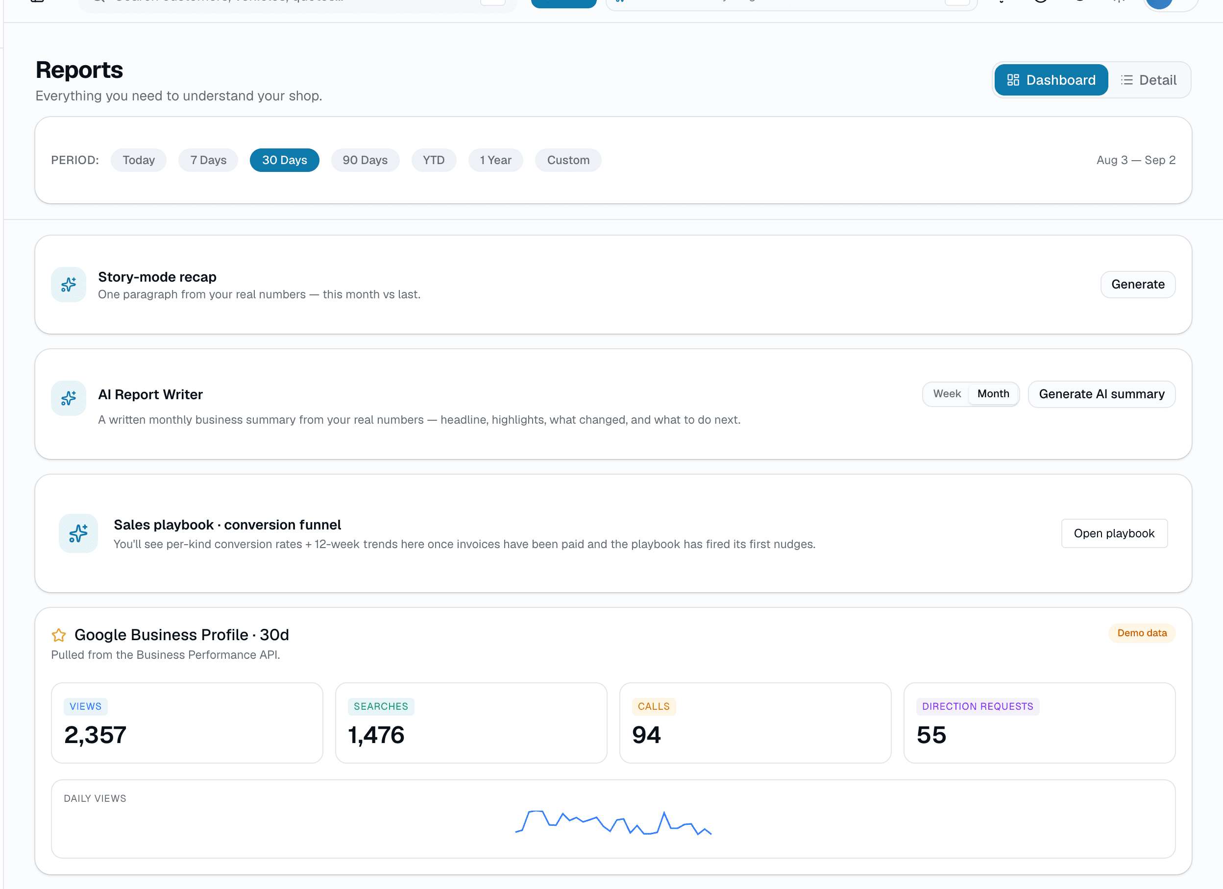Viewport: 1223px width, 889px height.
Task: Click 'Everything you need to understand your shop.'
Action: click(x=179, y=96)
